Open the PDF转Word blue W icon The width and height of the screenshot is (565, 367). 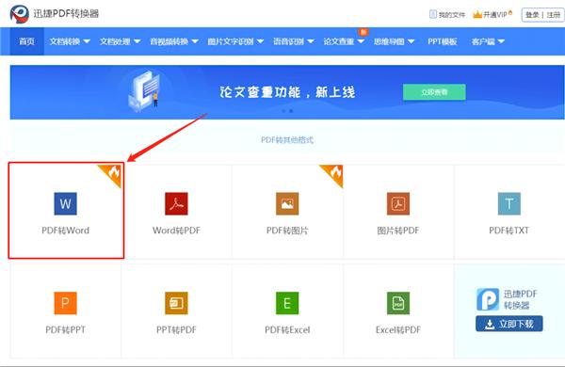click(x=65, y=203)
